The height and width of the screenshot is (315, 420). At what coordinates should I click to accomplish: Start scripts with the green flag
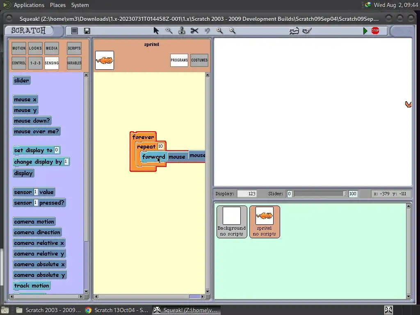[x=365, y=31]
